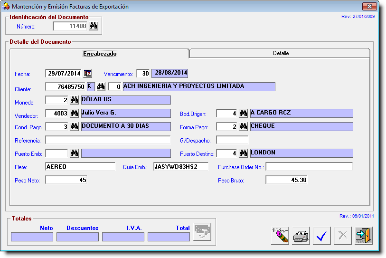
Task: Click the Peso Bruto field showing 45.30
Action: (287, 180)
